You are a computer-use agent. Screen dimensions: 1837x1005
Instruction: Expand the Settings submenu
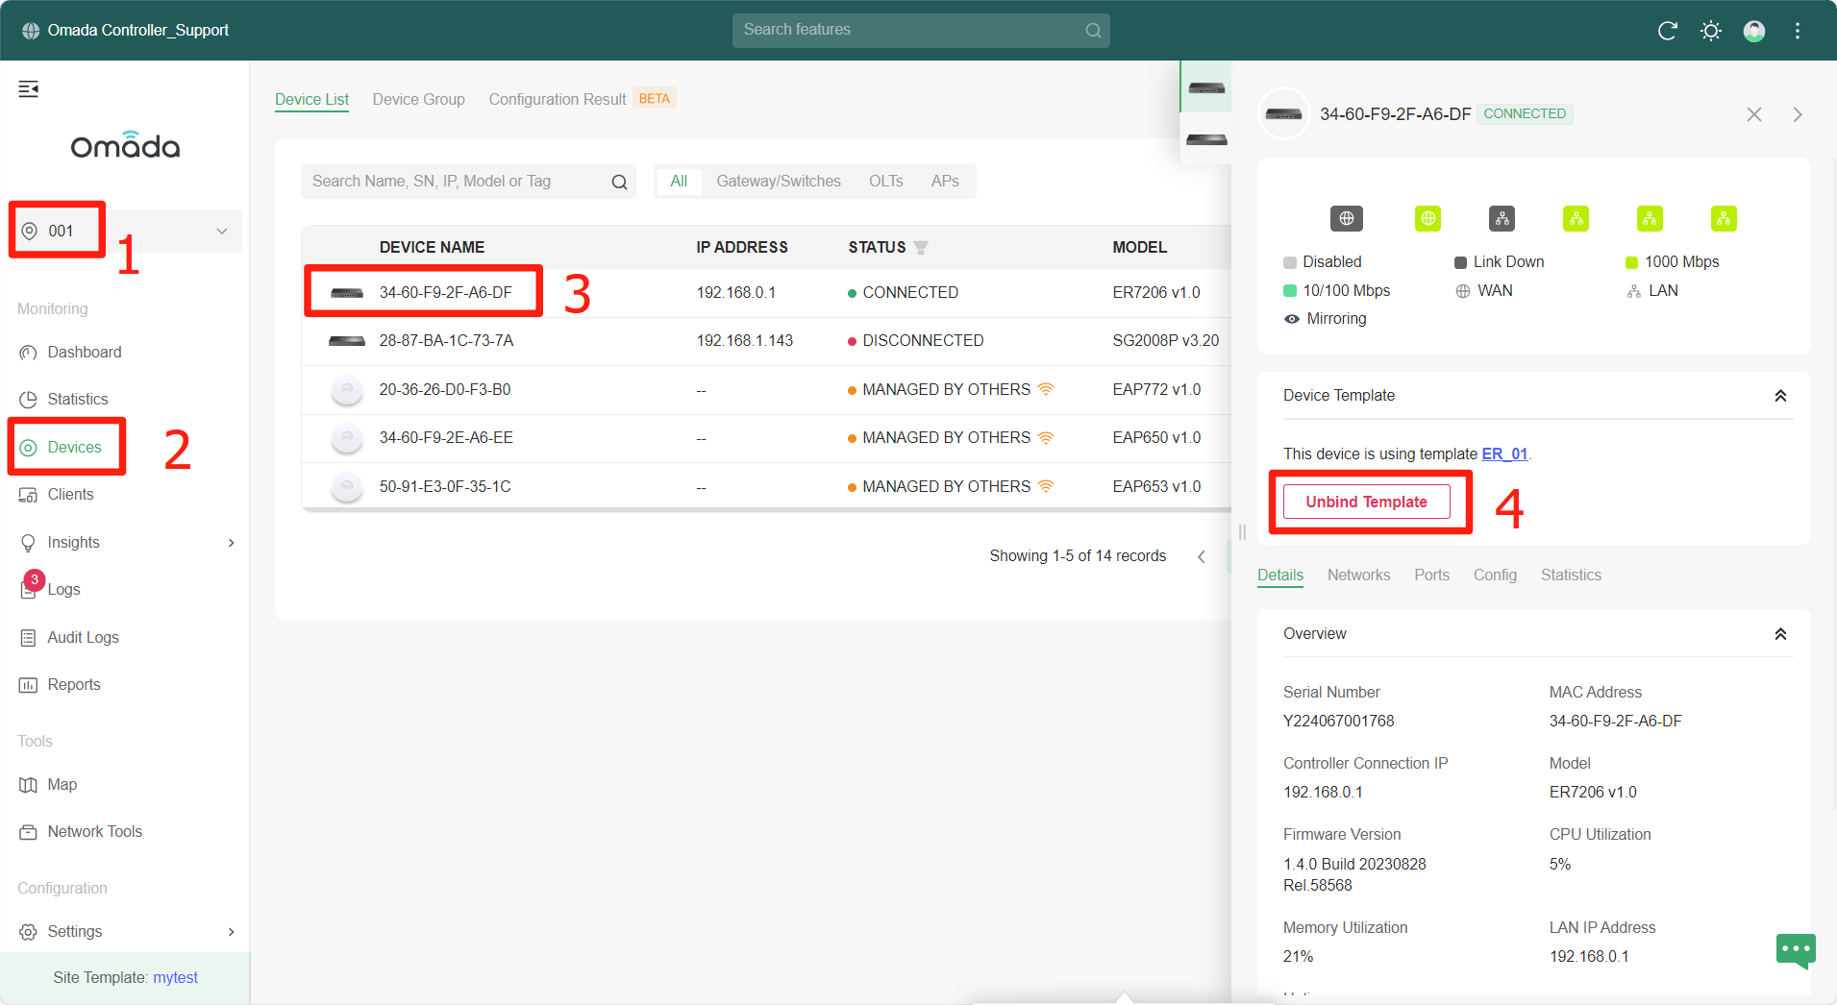coord(231,932)
